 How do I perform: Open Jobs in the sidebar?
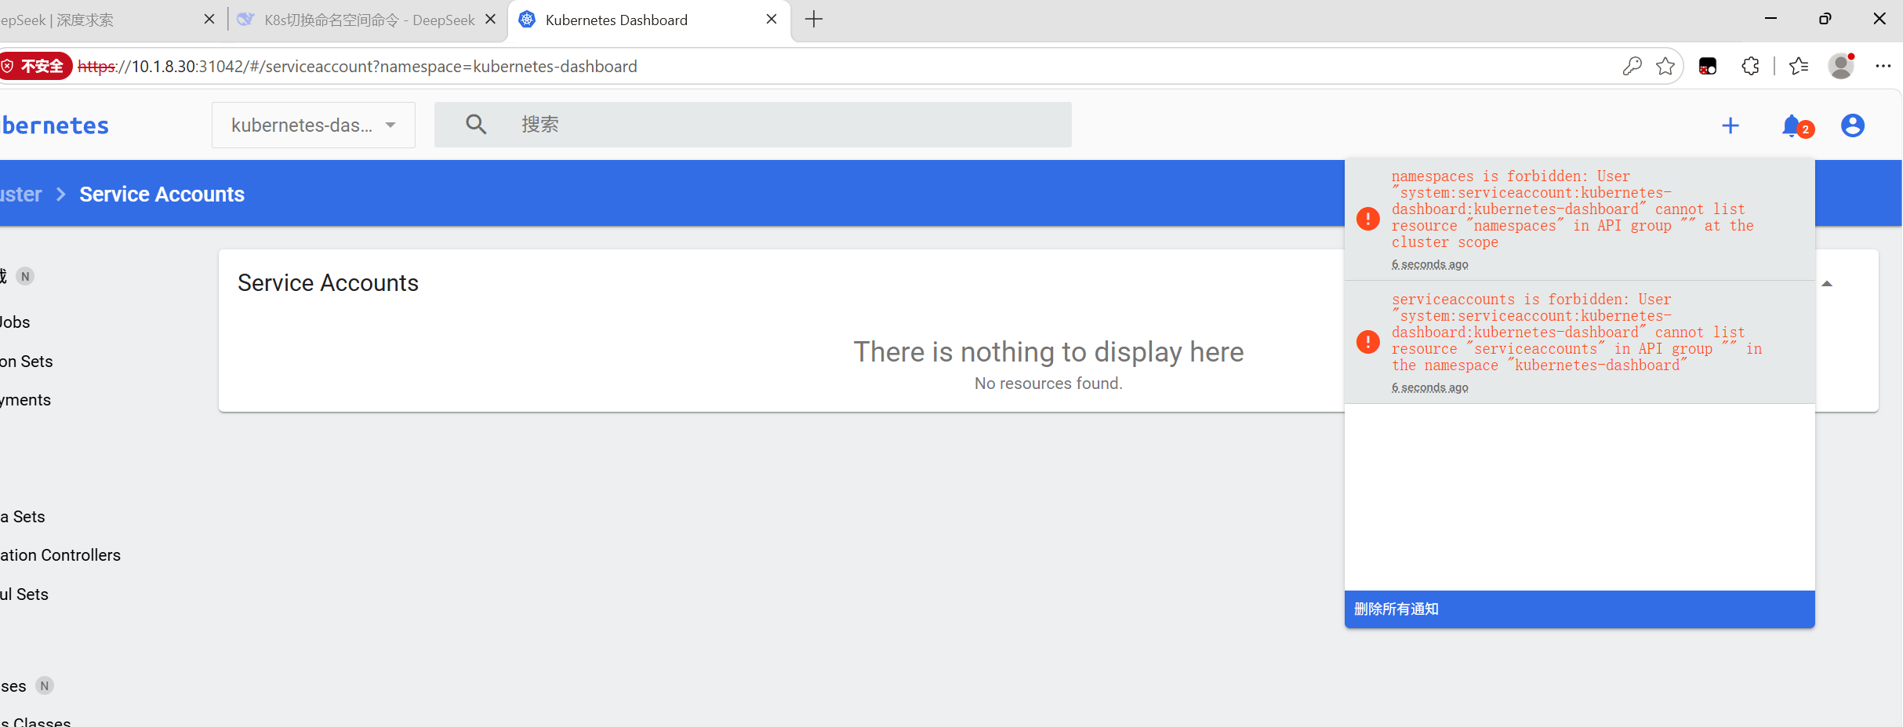pos(15,322)
